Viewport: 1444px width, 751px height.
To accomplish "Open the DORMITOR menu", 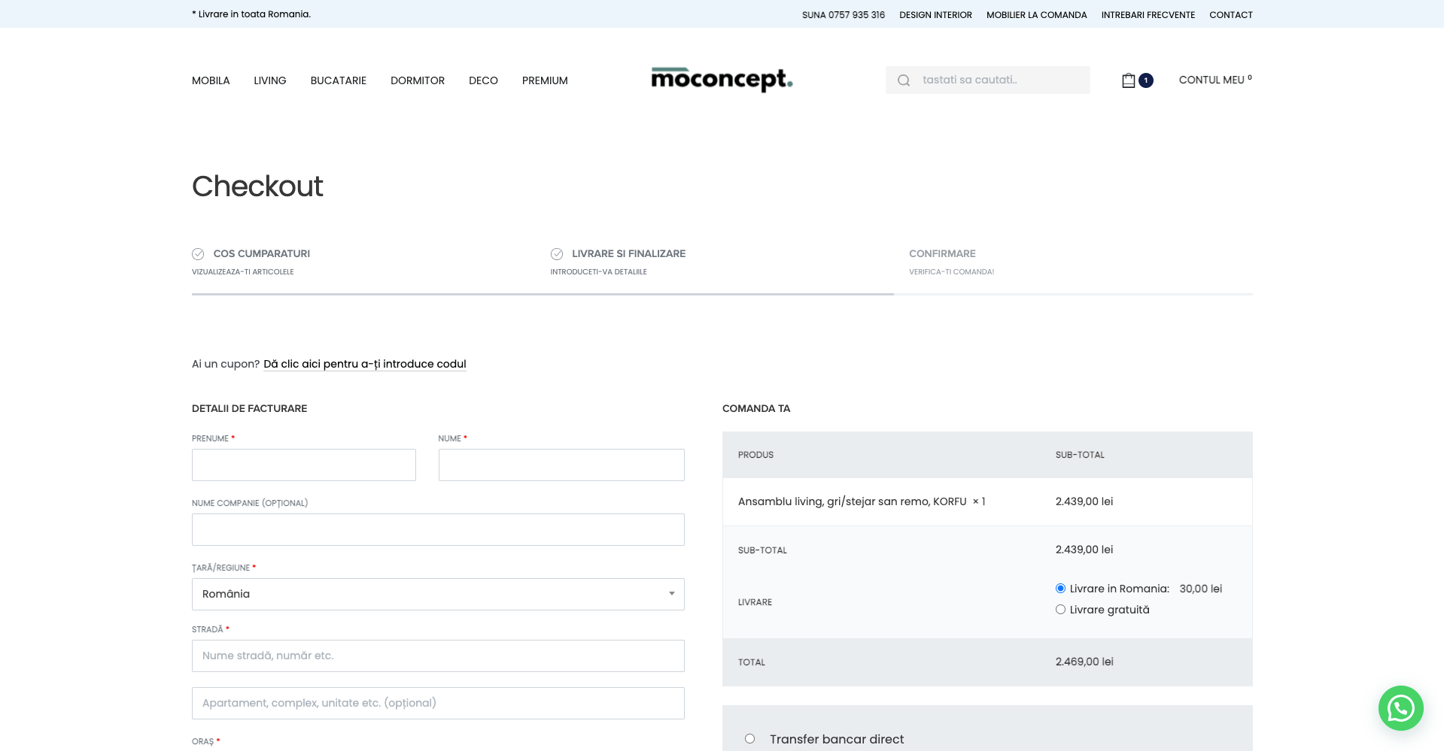I will coord(418,80).
